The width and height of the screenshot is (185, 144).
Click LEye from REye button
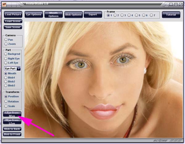pos(12,114)
